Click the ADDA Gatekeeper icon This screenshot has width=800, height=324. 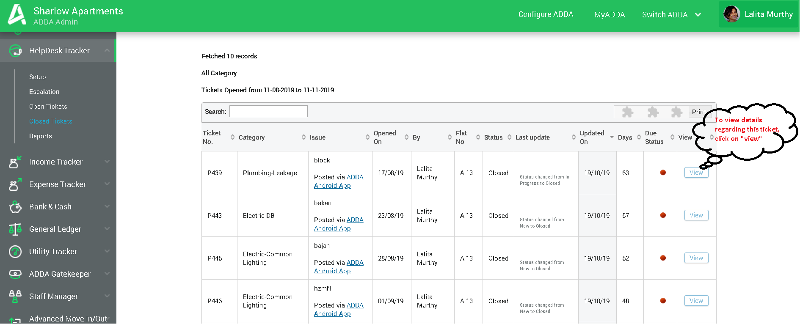tap(15, 274)
